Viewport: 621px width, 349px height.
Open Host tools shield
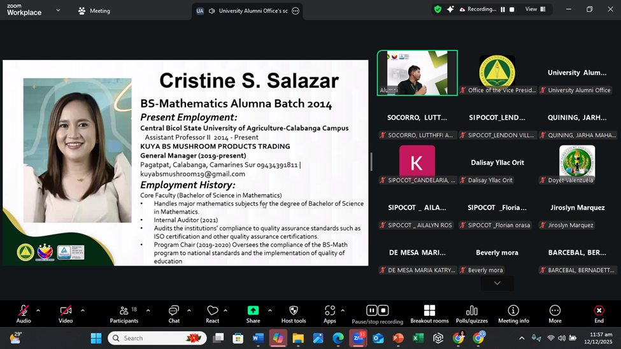click(x=293, y=312)
